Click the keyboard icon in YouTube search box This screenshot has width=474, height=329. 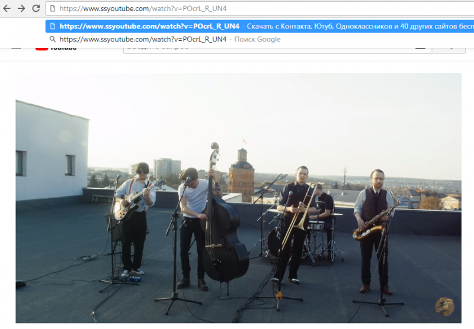[x=420, y=47]
